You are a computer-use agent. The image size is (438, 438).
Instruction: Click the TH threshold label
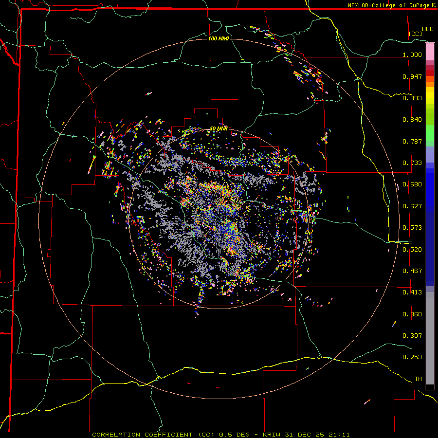[418, 379]
